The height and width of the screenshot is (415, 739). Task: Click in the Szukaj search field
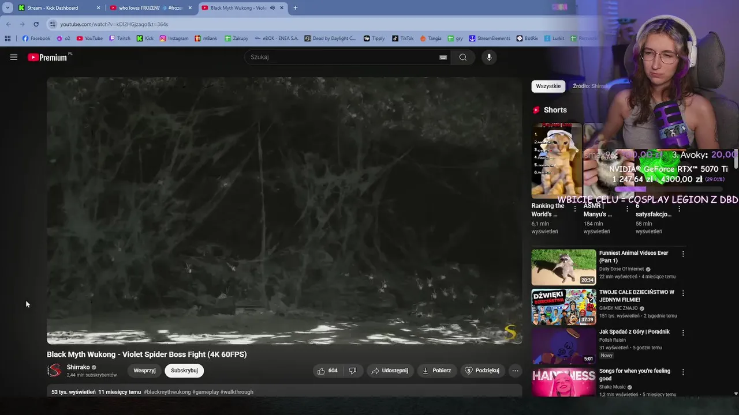tap(344, 57)
